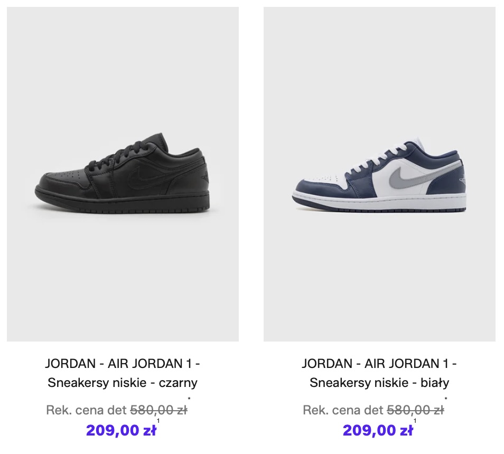Viewport: 504px width, 454px height.
Task: Click the 'Sneakersy niskie - czarny' title
Action: click(123, 382)
